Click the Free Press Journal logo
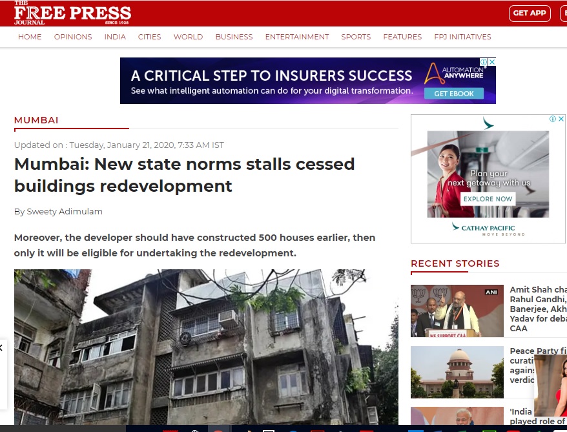 (73, 13)
